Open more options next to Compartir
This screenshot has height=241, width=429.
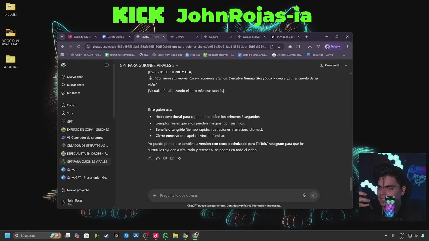pos(347,65)
